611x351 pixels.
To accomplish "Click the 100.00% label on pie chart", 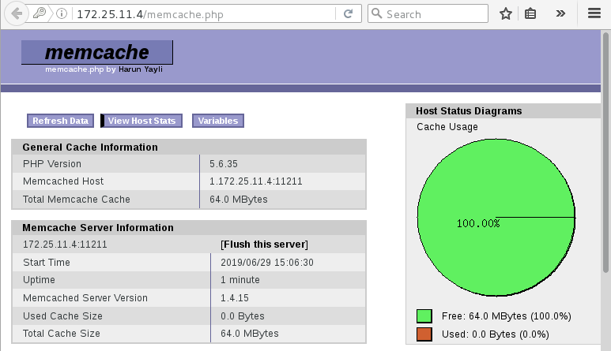I will coord(478,223).
